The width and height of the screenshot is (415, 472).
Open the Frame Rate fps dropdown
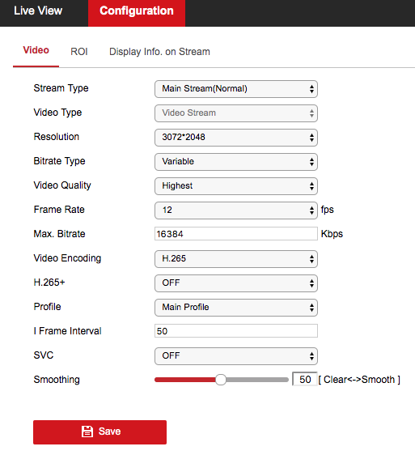(236, 210)
